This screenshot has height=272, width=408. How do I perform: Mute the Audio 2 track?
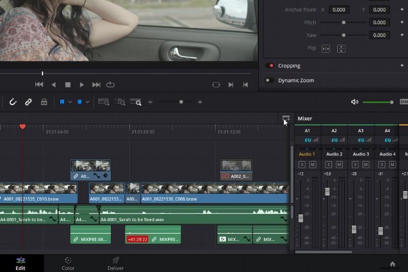(339, 164)
